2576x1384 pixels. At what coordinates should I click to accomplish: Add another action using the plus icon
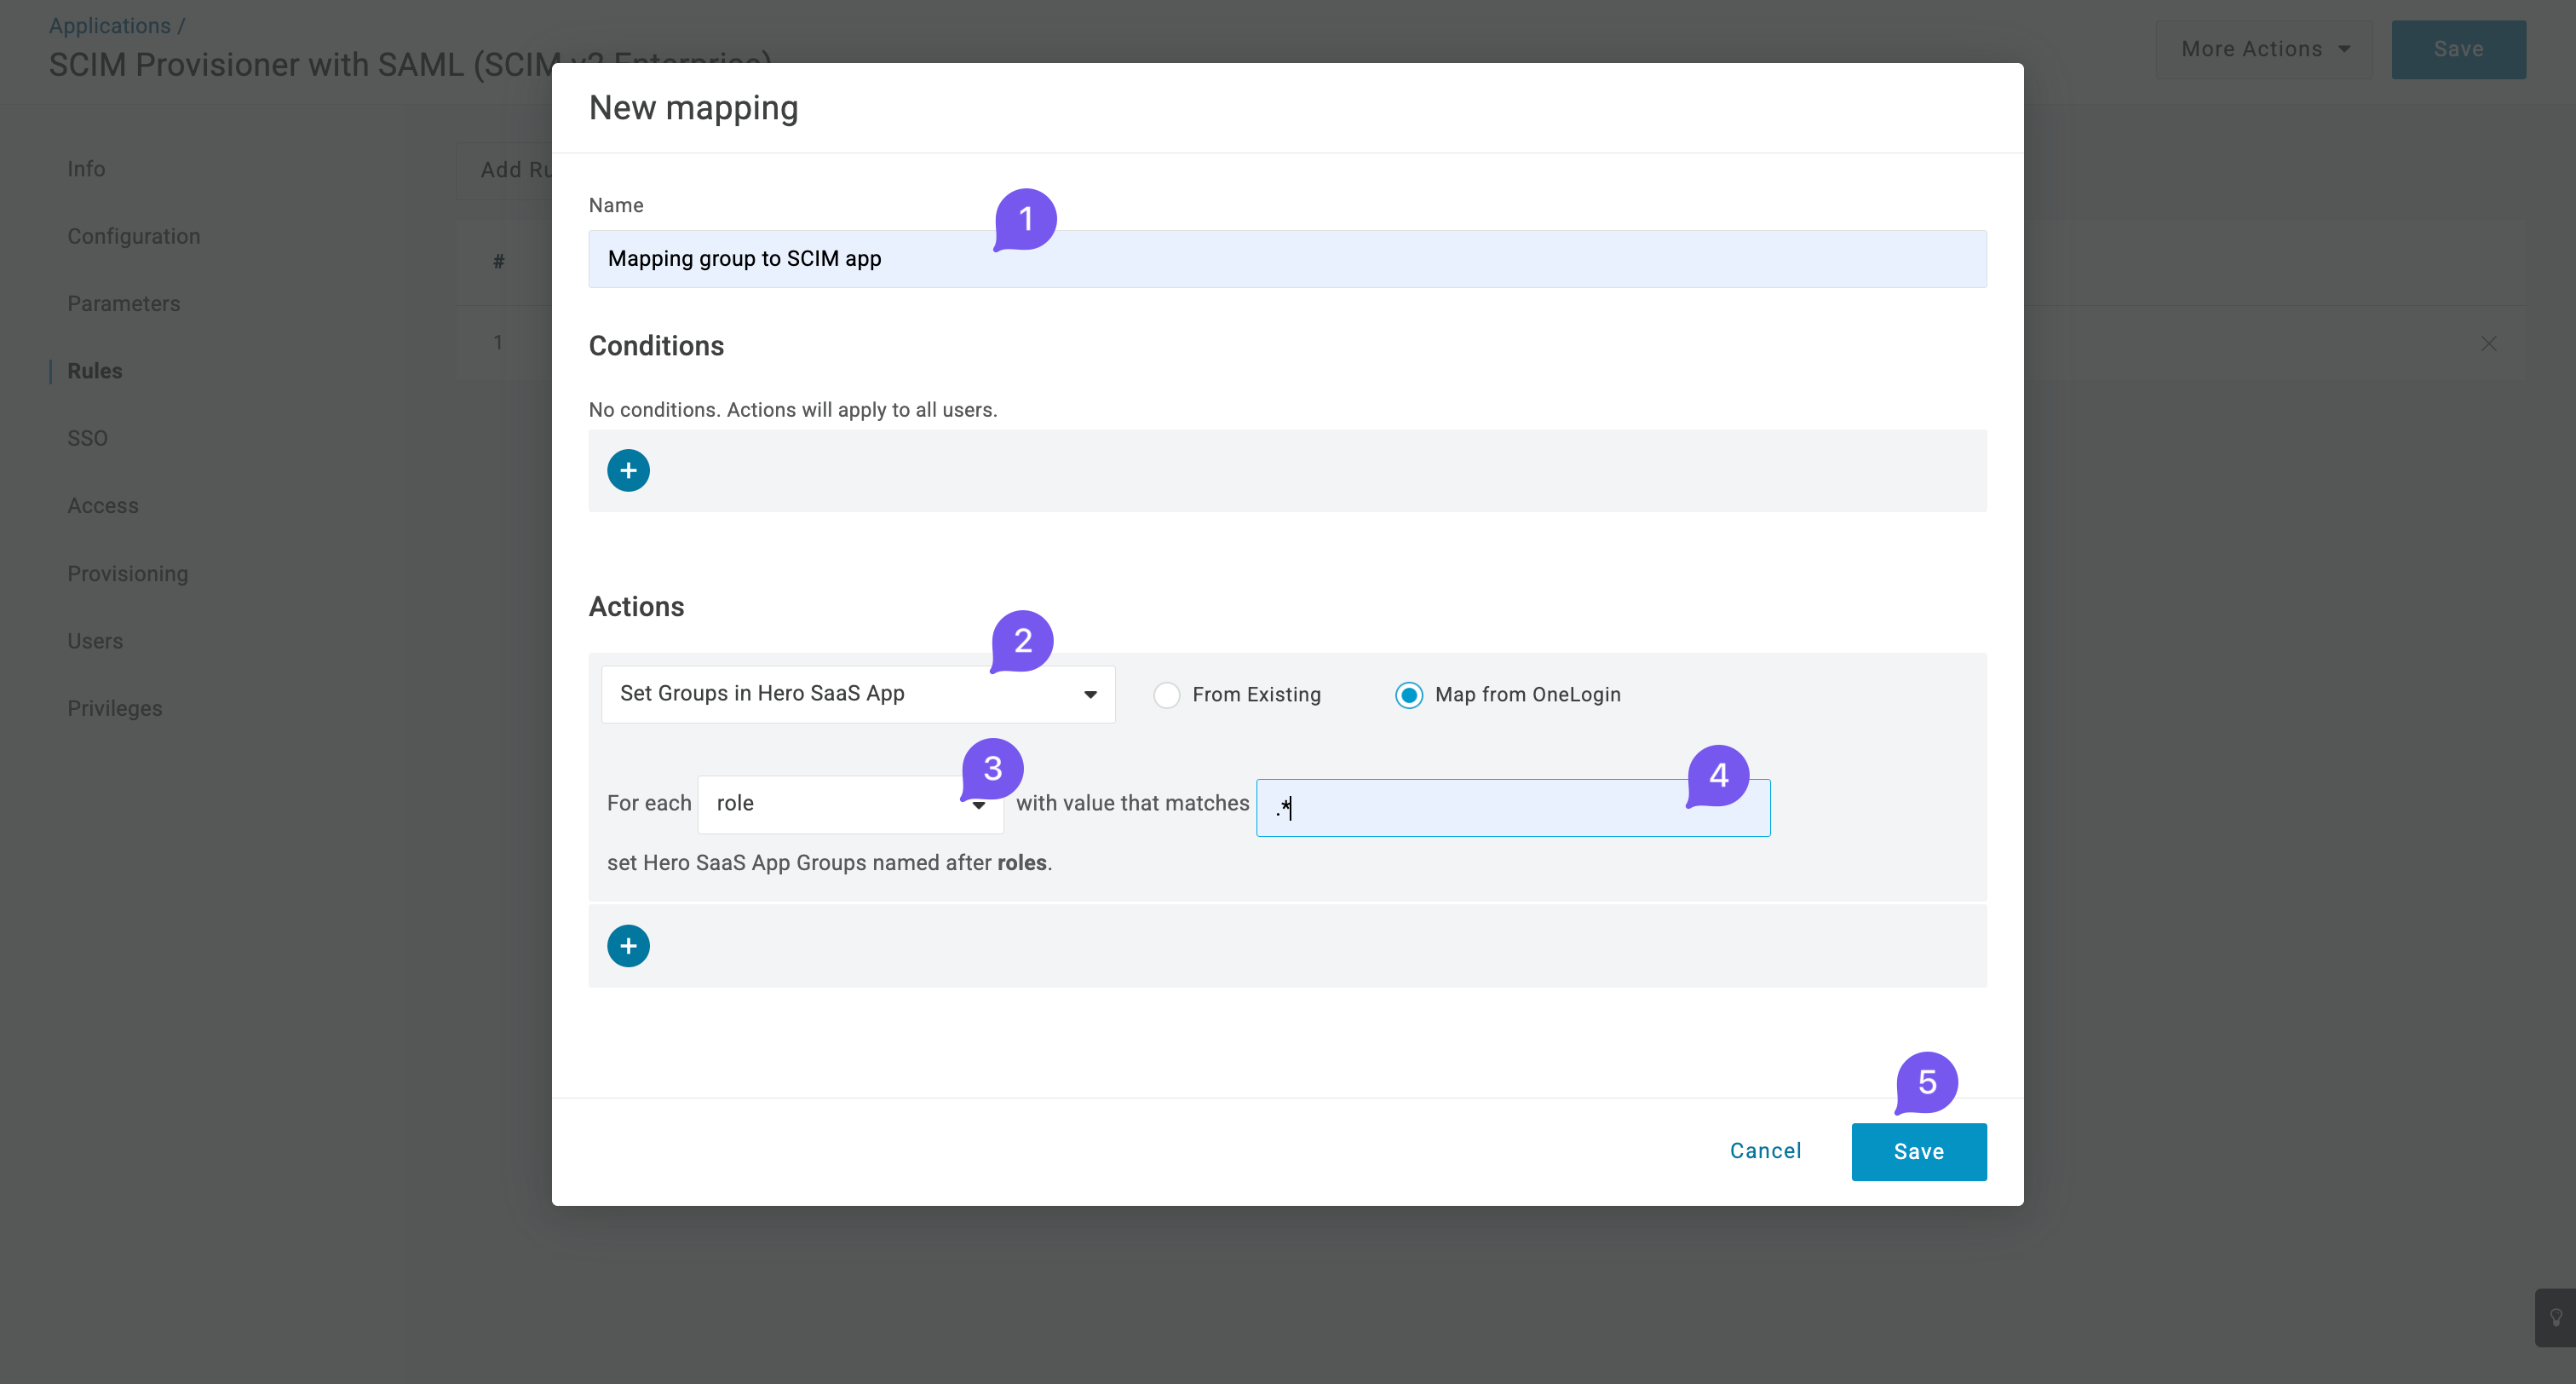tap(628, 945)
